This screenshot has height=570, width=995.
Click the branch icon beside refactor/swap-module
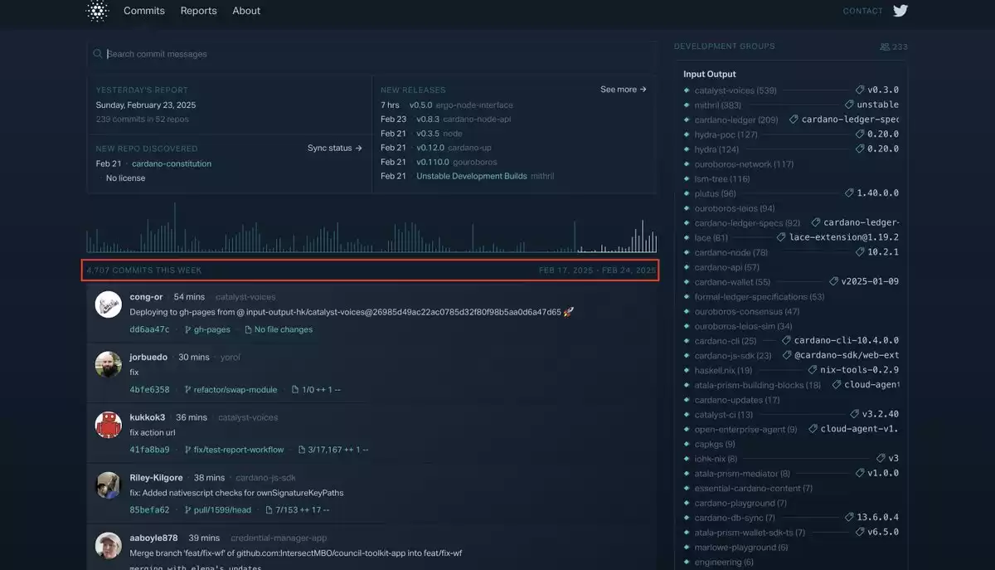187,389
